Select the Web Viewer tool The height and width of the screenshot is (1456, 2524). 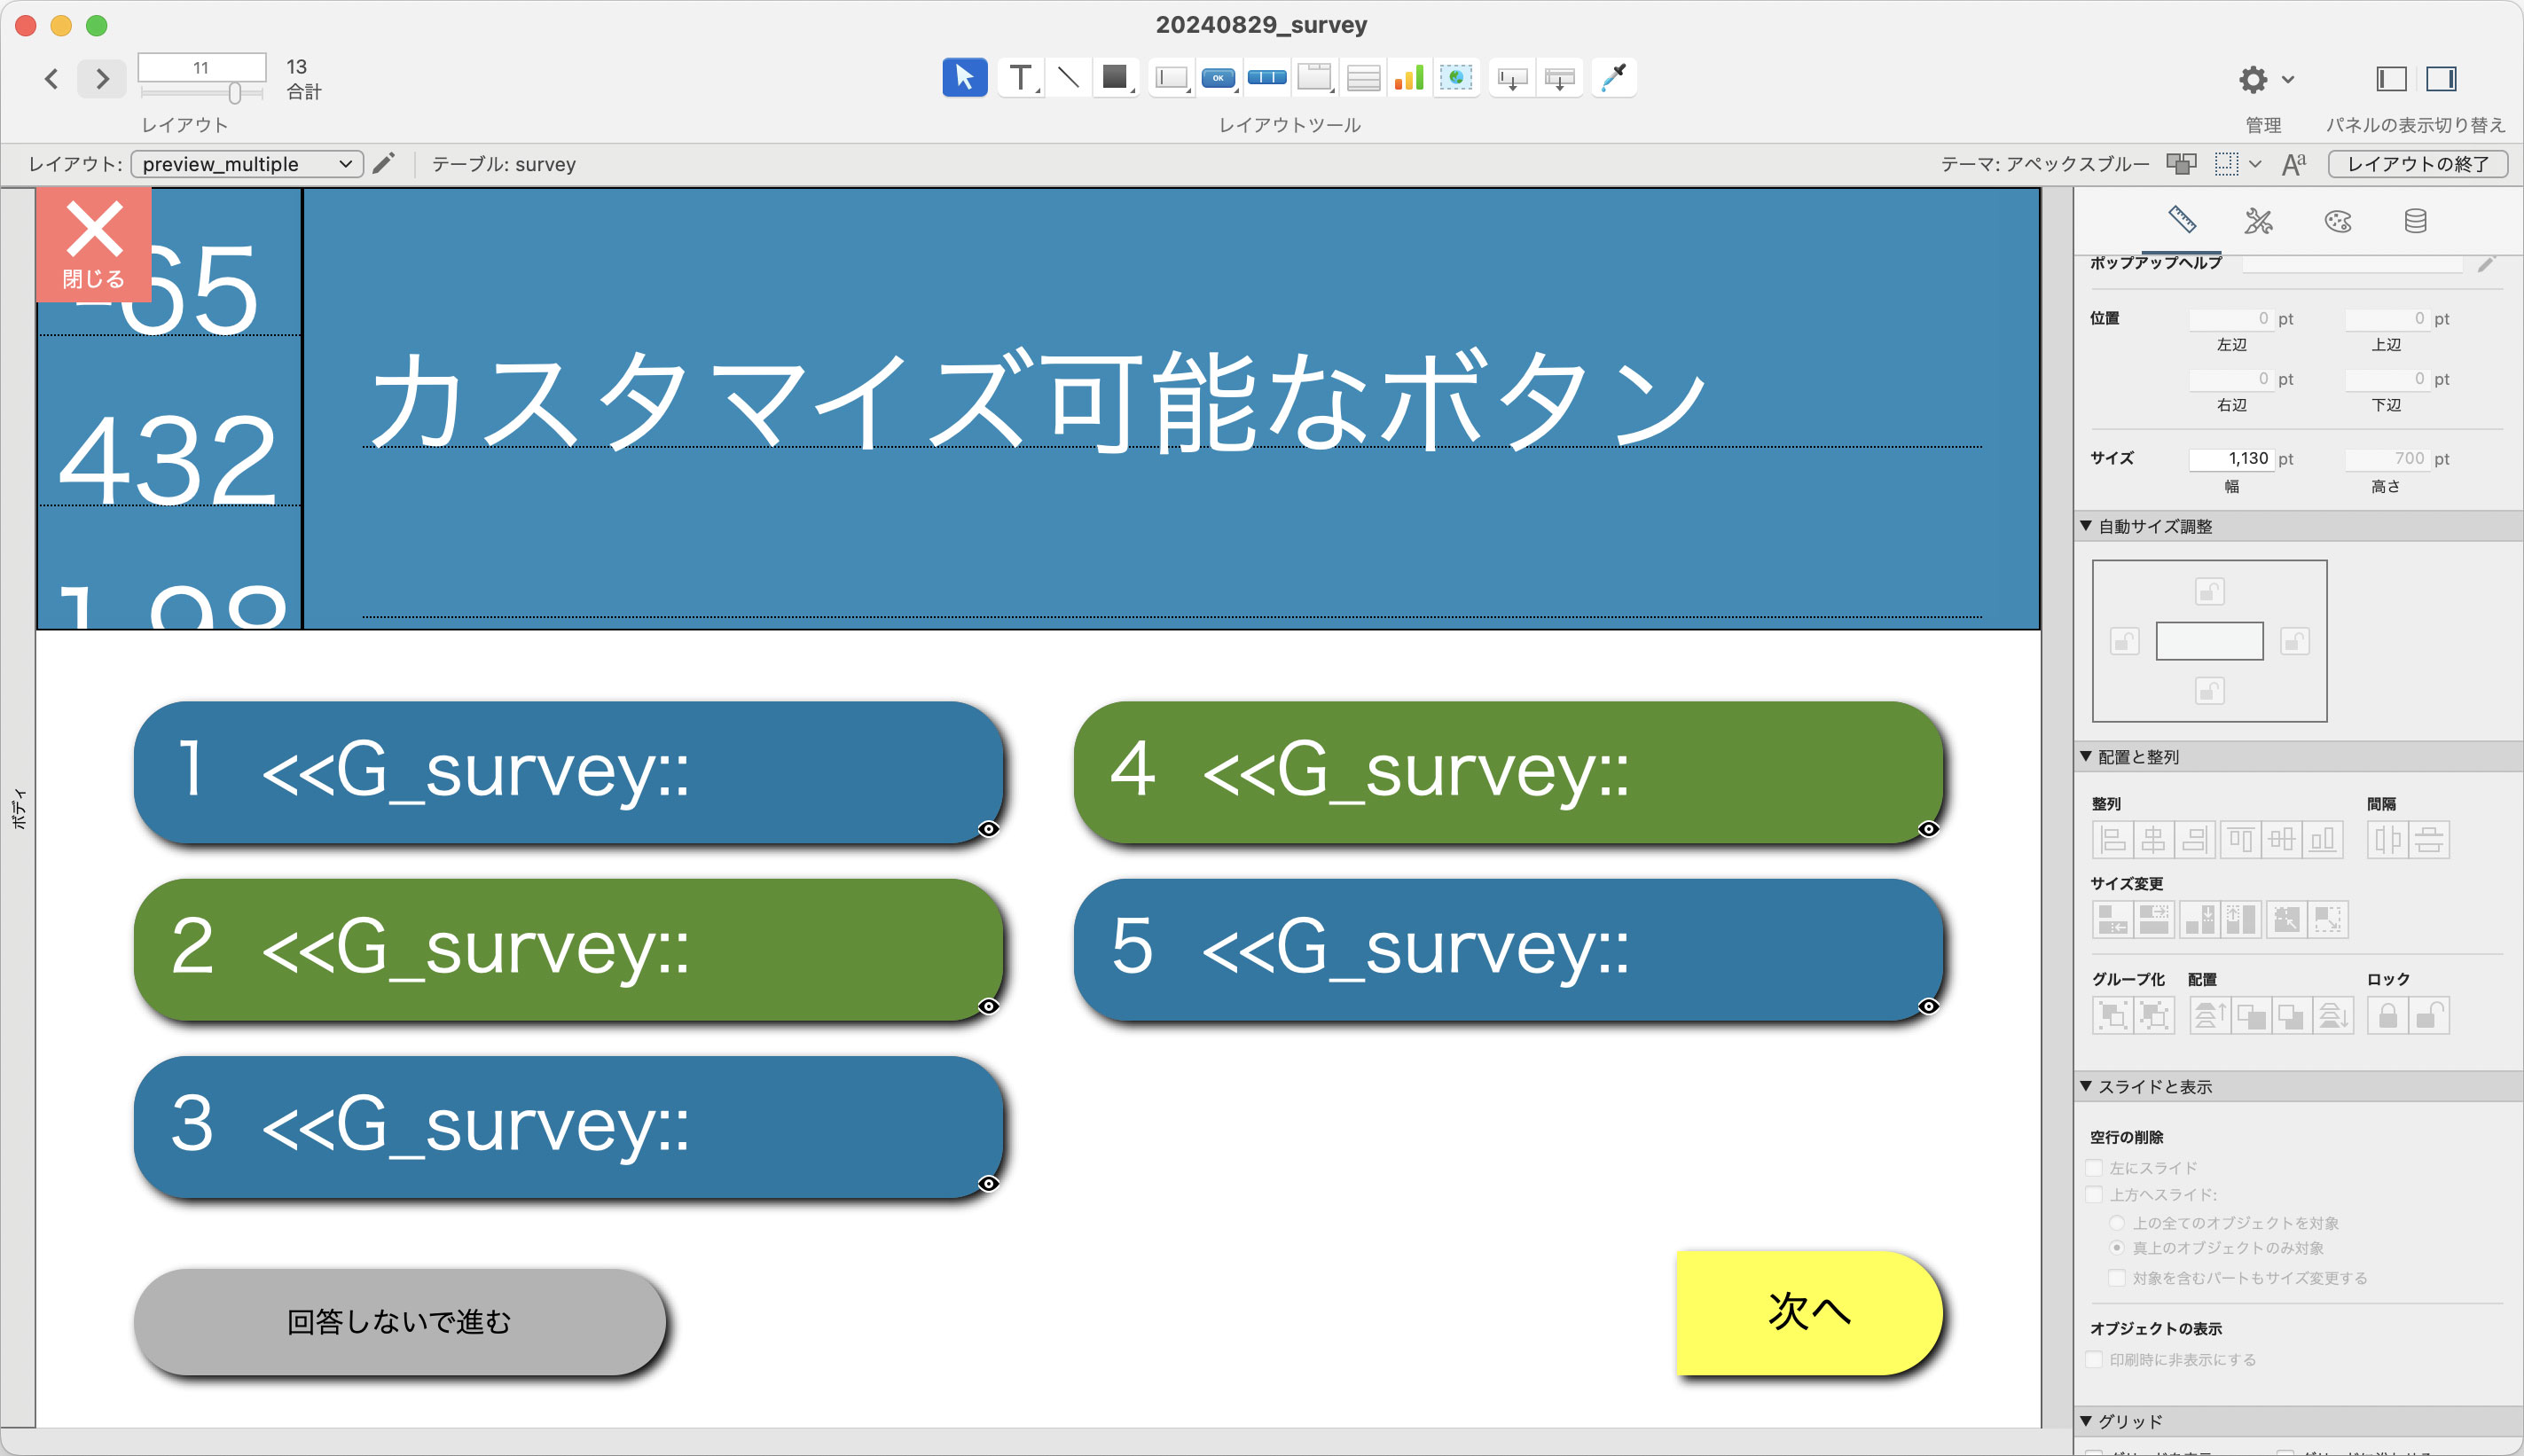[x=1456, y=77]
